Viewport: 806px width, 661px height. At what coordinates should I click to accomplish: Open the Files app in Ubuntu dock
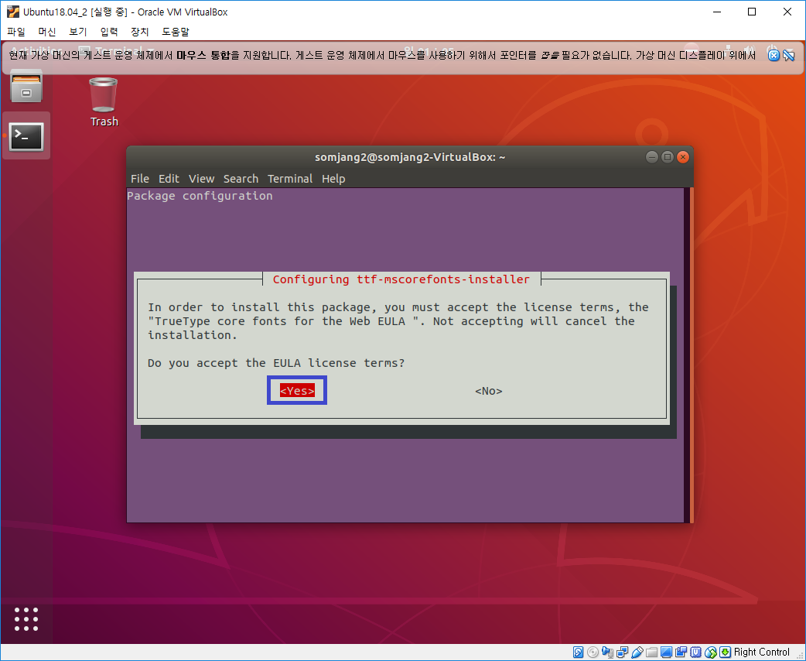coord(26,87)
